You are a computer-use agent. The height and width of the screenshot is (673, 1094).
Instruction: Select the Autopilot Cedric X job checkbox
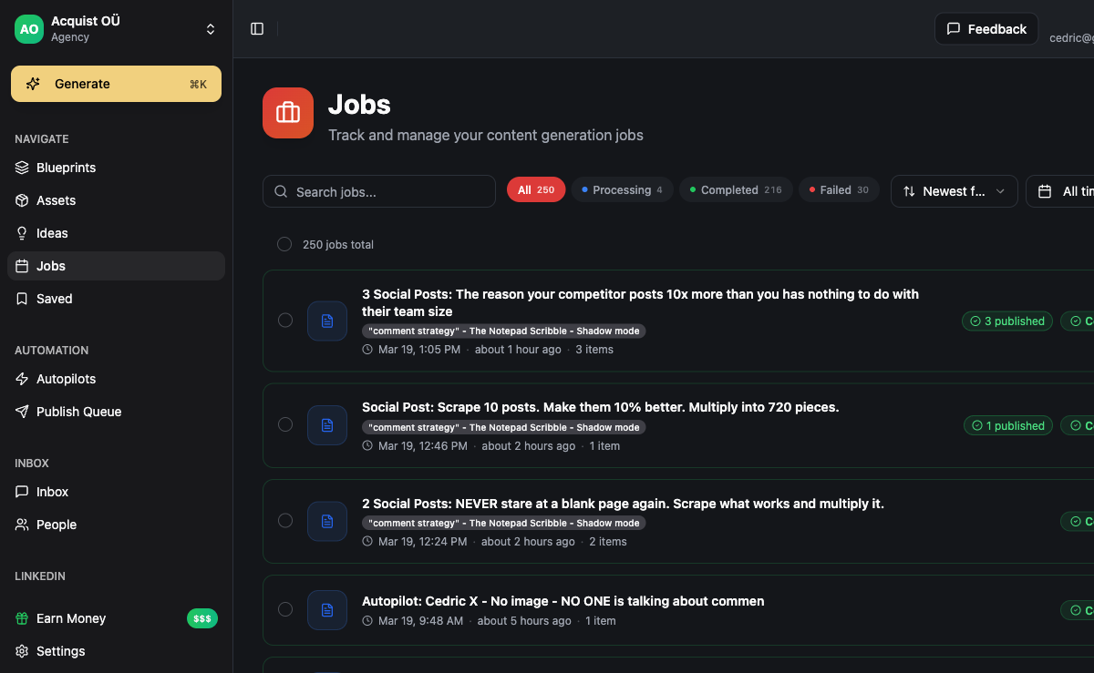pyautogui.click(x=285, y=609)
